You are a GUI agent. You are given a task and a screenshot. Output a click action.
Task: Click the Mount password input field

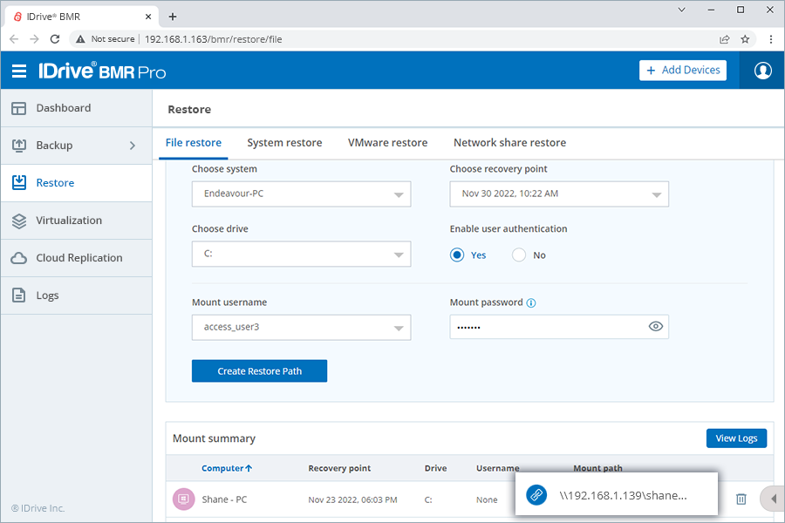(545, 327)
